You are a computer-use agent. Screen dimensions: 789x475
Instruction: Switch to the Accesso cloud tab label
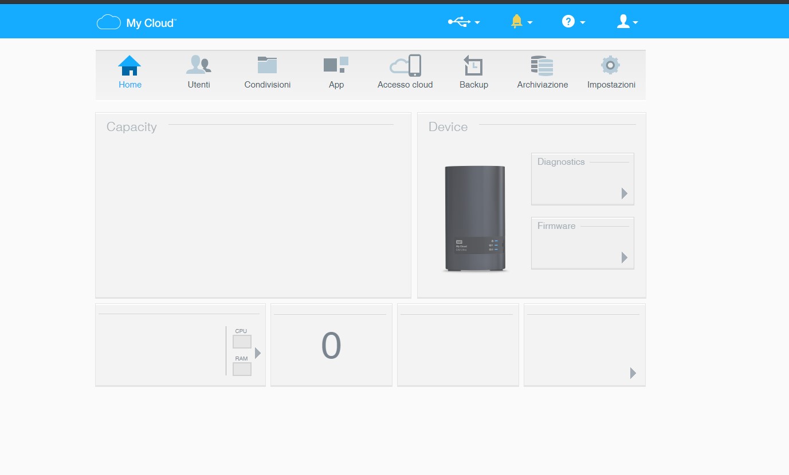tap(405, 85)
